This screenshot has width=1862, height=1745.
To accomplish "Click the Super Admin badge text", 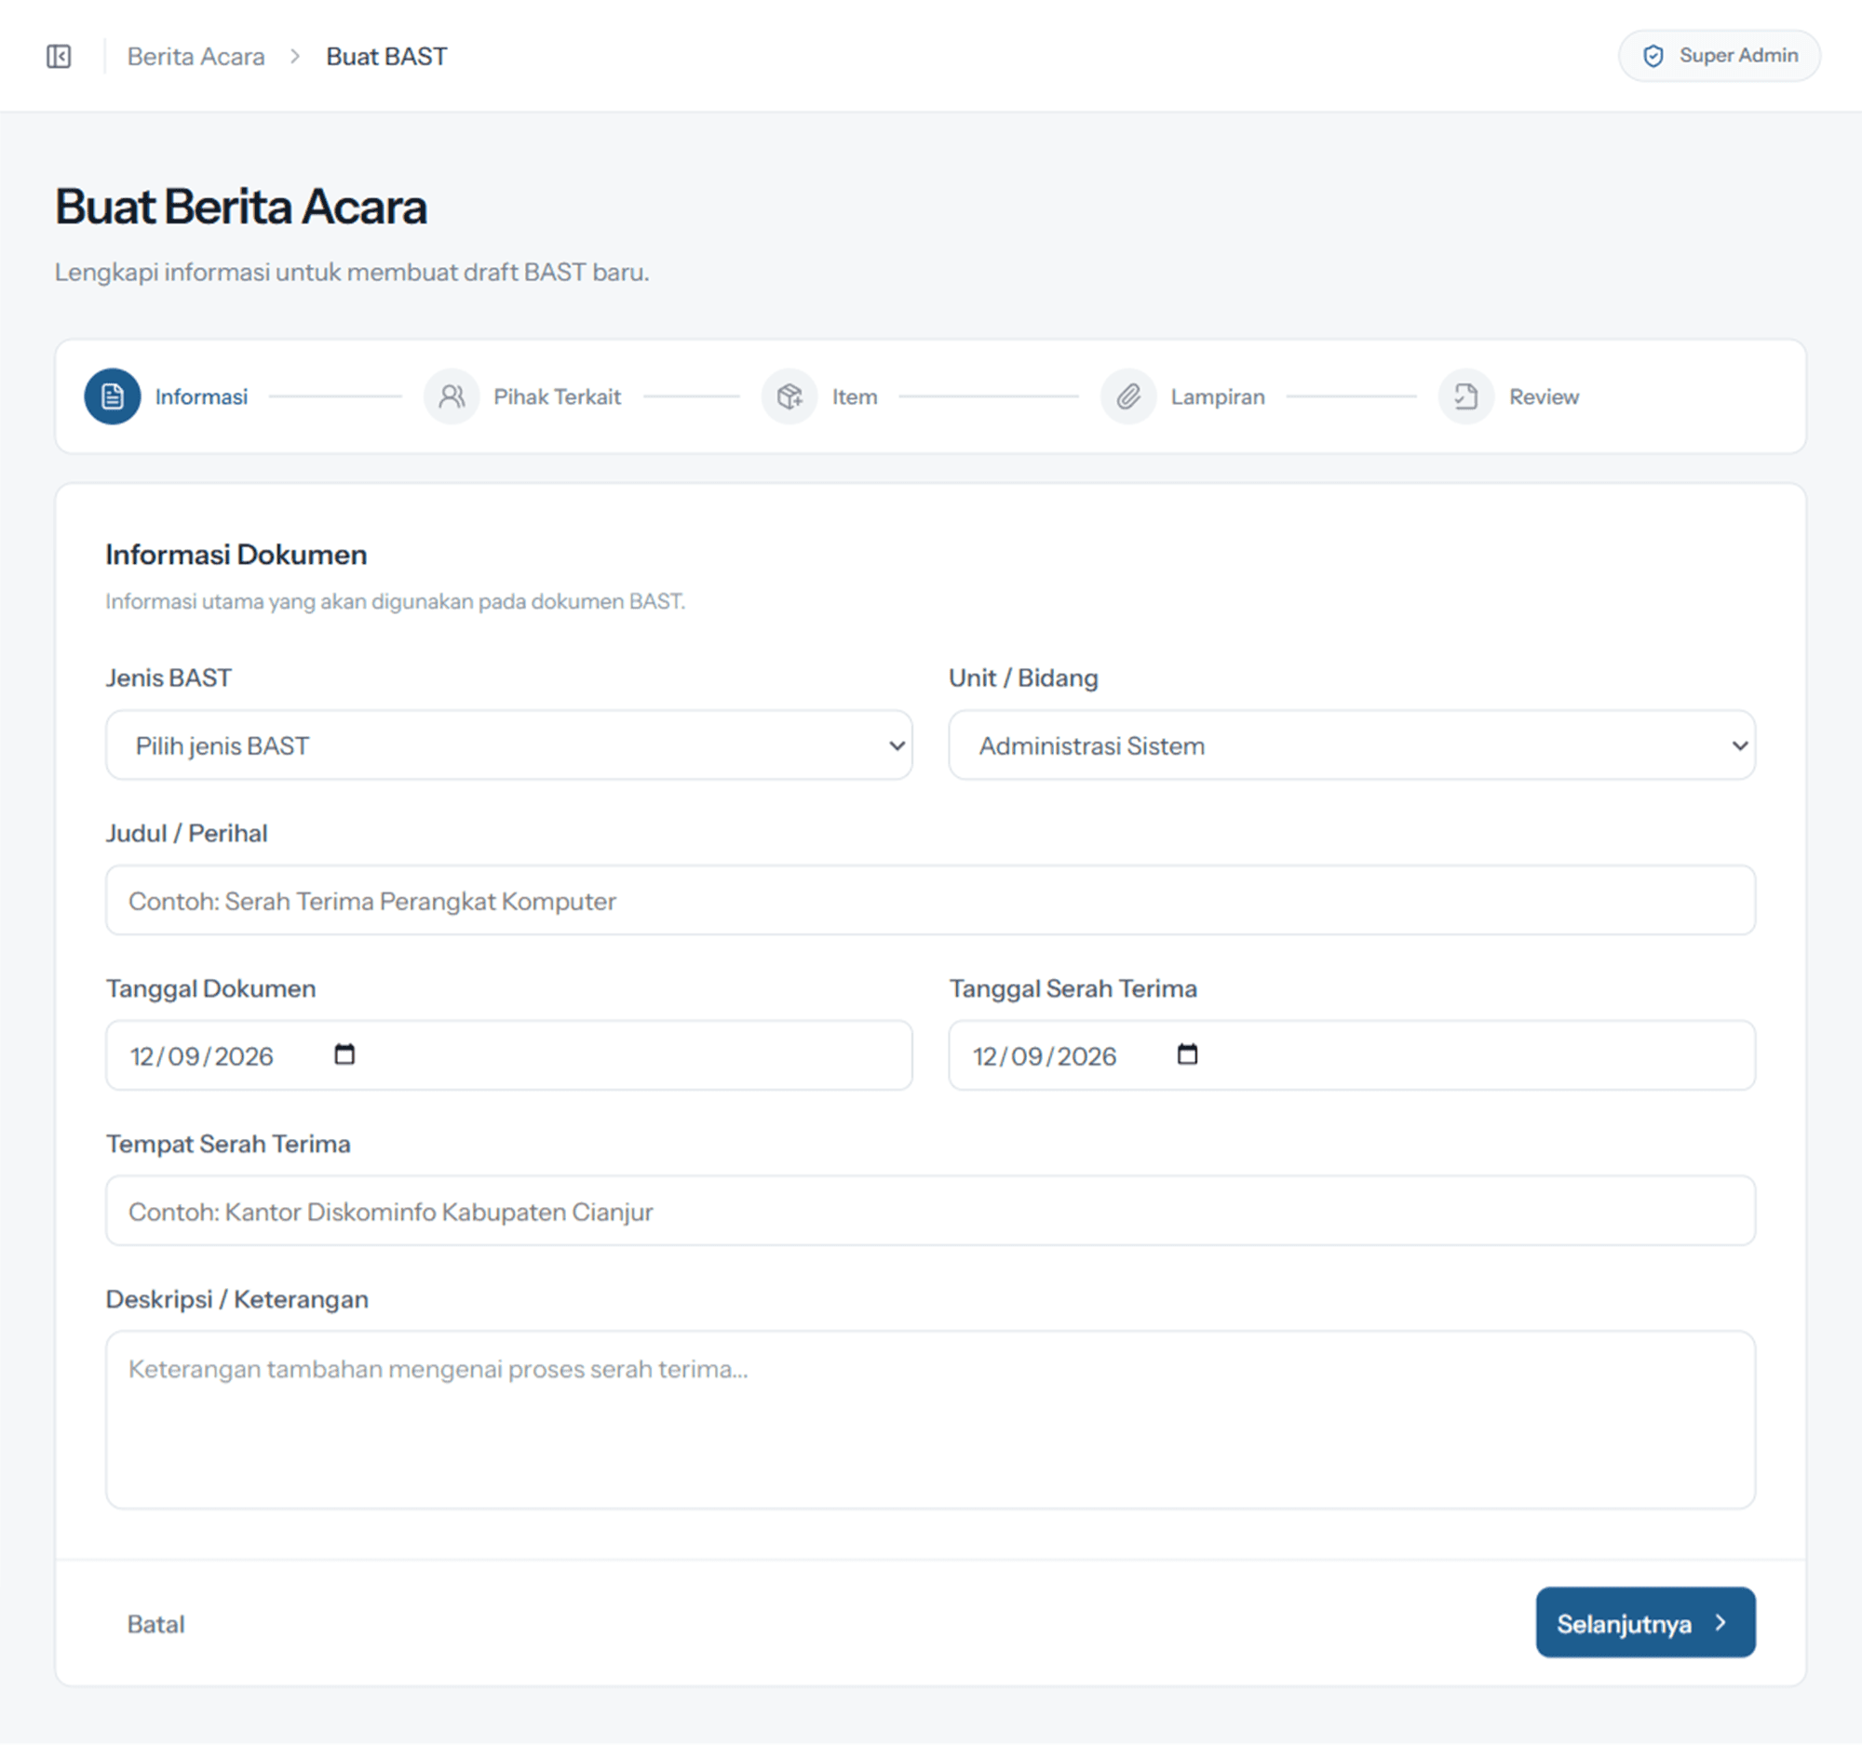I will (1738, 55).
